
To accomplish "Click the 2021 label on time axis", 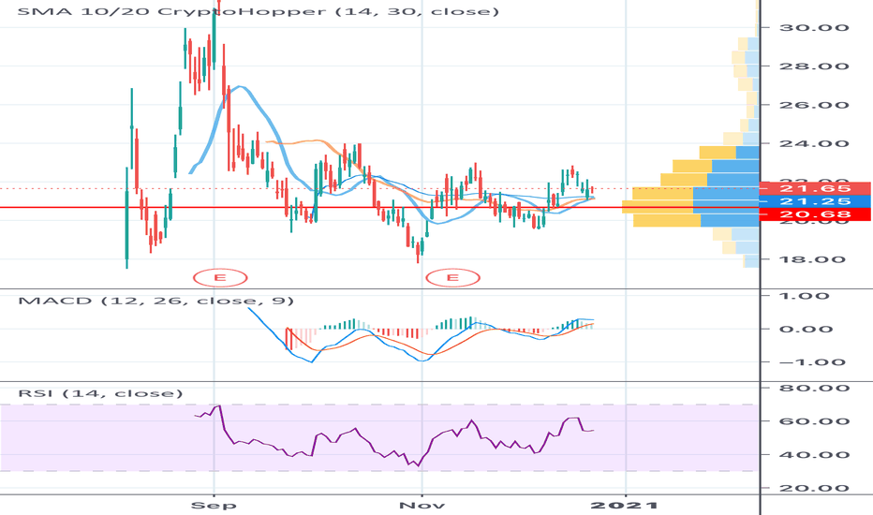I will click(x=624, y=506).
